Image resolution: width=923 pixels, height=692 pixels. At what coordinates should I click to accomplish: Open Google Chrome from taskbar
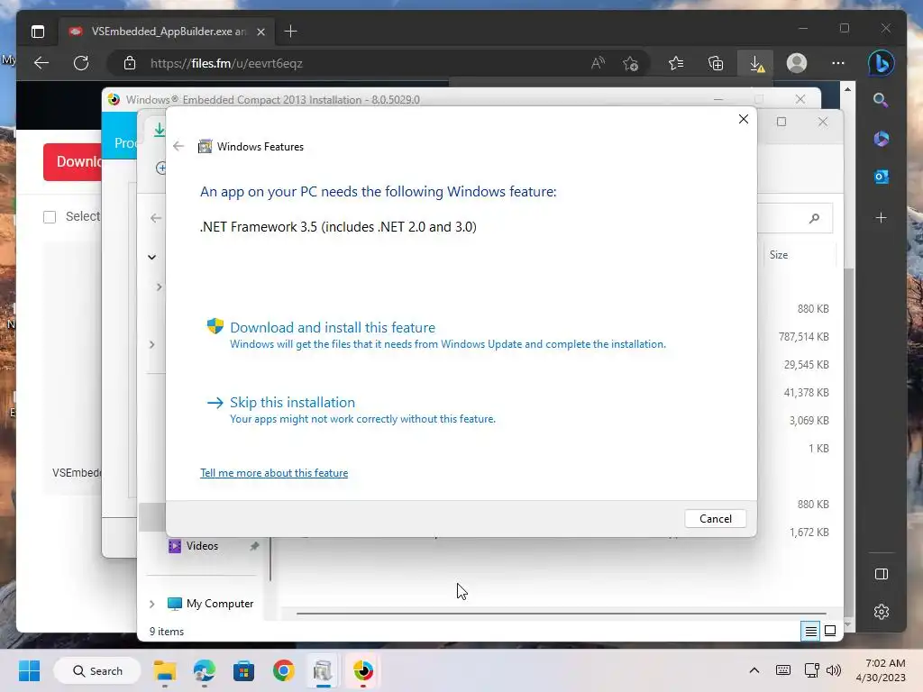283,670
